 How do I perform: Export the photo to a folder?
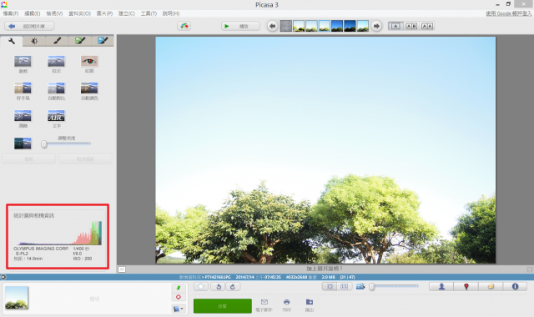310,305
